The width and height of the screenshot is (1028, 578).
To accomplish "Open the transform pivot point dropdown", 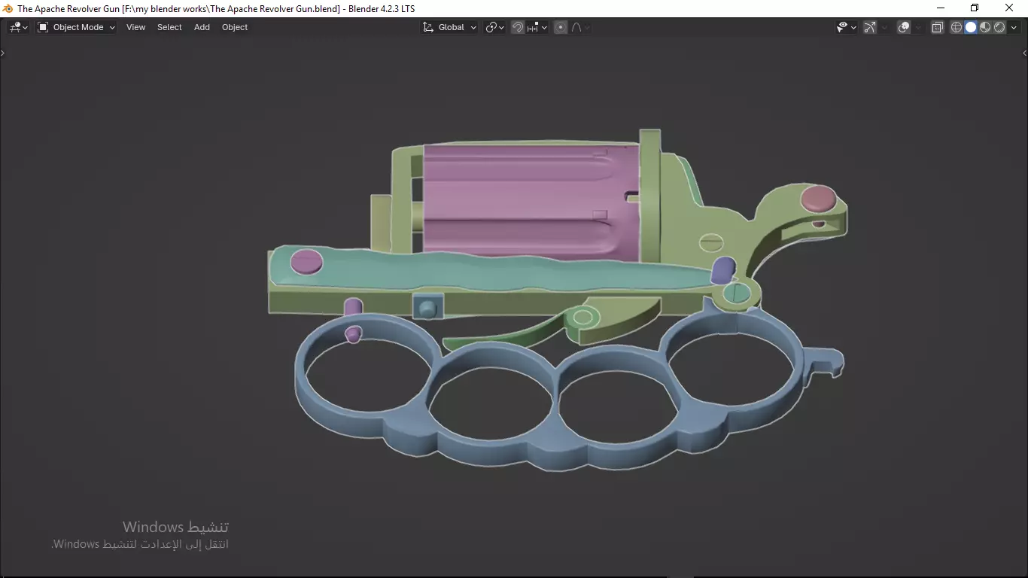I will pos(494,27).
